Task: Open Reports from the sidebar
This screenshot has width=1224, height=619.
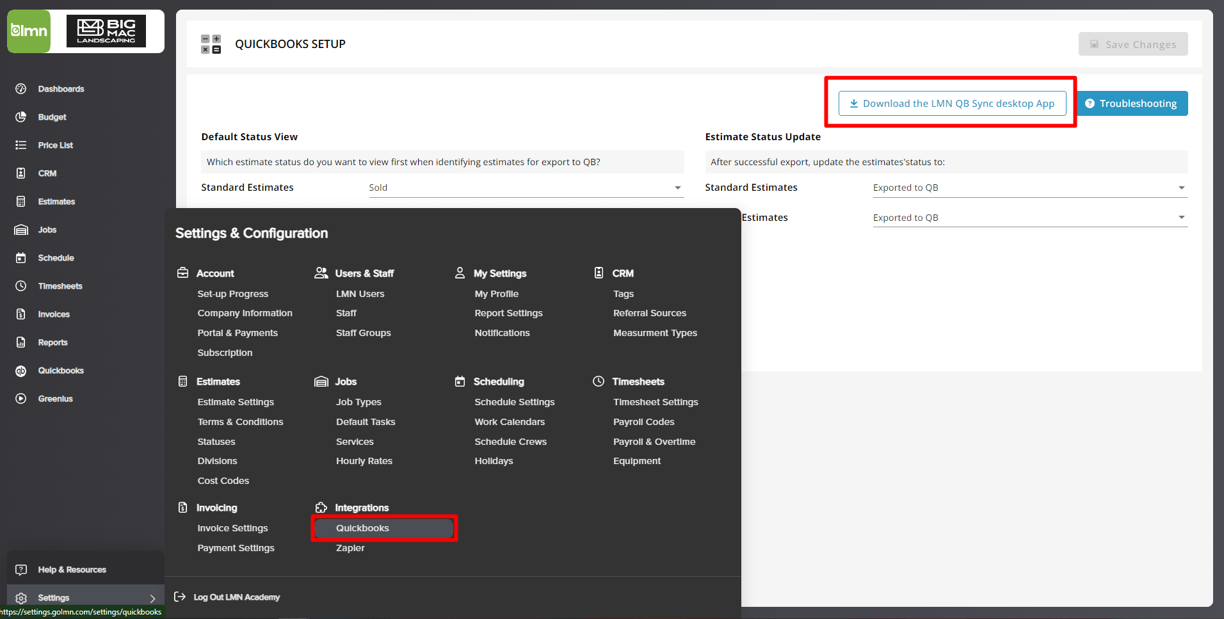Action: pos(53,342)
